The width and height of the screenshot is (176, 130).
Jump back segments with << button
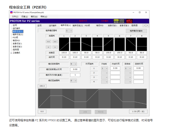click(48, 41)
